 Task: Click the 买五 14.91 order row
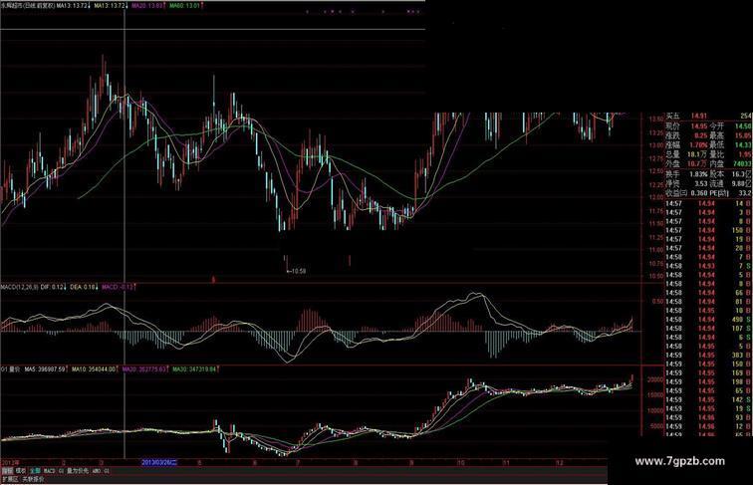(708, 116)
